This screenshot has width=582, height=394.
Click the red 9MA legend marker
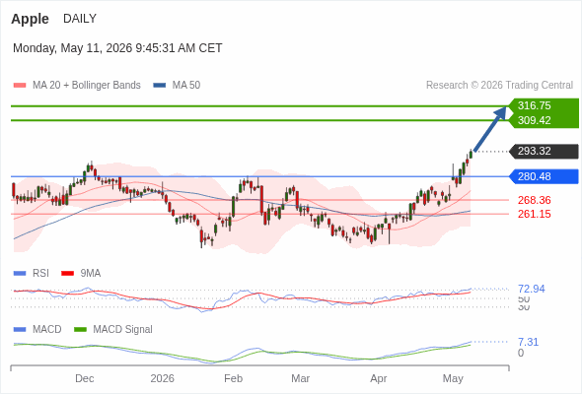pyautogui.click(x=67, y=274)
